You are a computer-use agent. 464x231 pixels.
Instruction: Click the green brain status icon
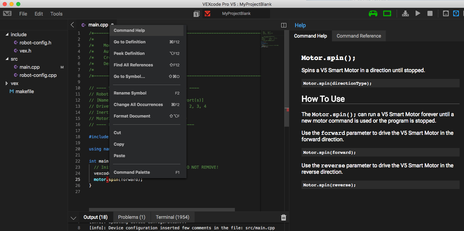387,14
